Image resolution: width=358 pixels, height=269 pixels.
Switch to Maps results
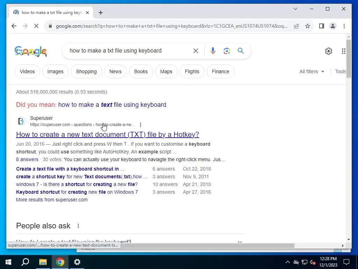coord(166,71)
